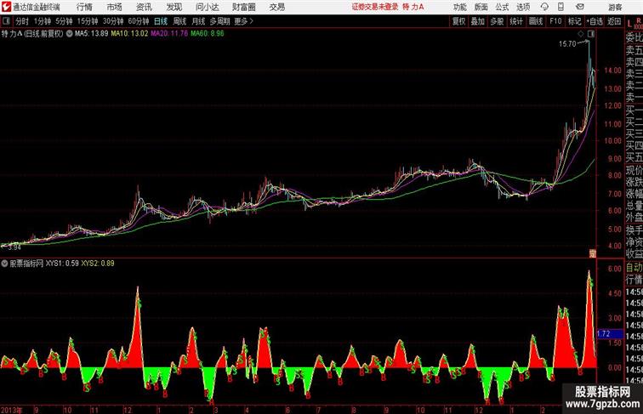643x414 pixels.
Task: Click the 返回 back button
Action: pos(614,21)
